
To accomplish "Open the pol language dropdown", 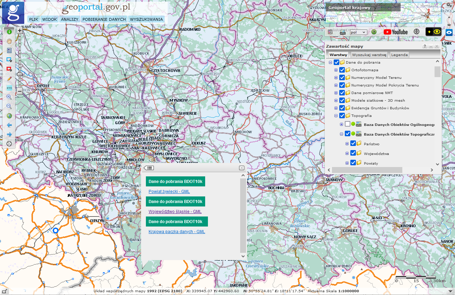I will (358, 32).
